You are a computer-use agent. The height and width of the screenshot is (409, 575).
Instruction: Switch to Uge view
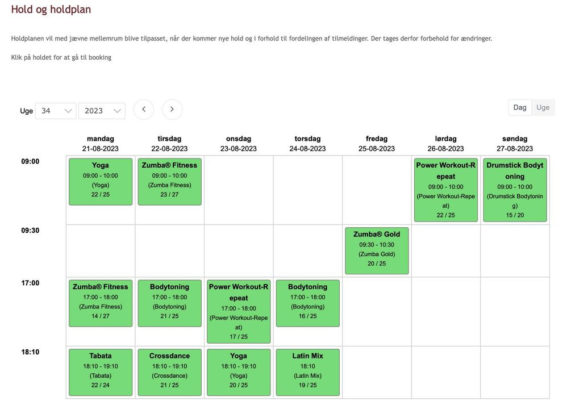pos(543,107)
